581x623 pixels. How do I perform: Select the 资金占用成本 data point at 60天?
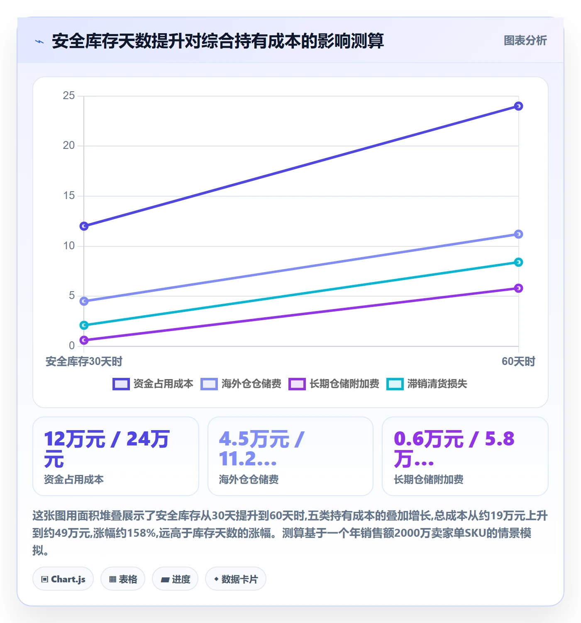[x=518, y=106]
